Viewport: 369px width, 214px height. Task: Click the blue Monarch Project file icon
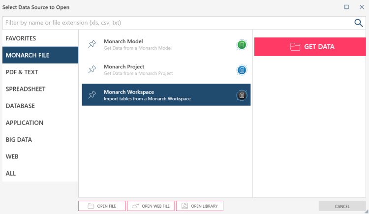(242, 70)
